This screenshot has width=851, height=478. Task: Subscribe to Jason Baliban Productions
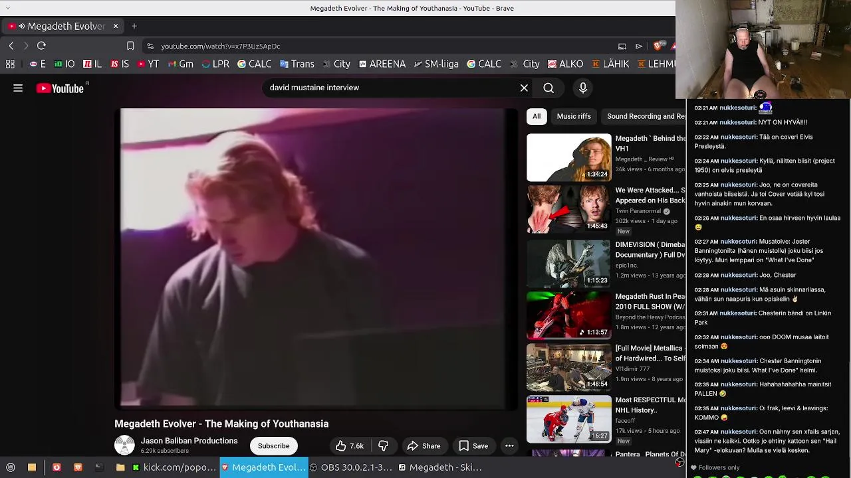pyautogui.click(x=273, y=446)
